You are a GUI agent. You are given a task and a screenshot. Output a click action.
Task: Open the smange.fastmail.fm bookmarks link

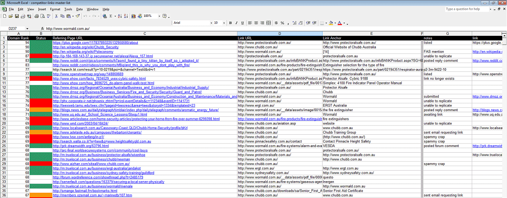[x=85, y=191]
